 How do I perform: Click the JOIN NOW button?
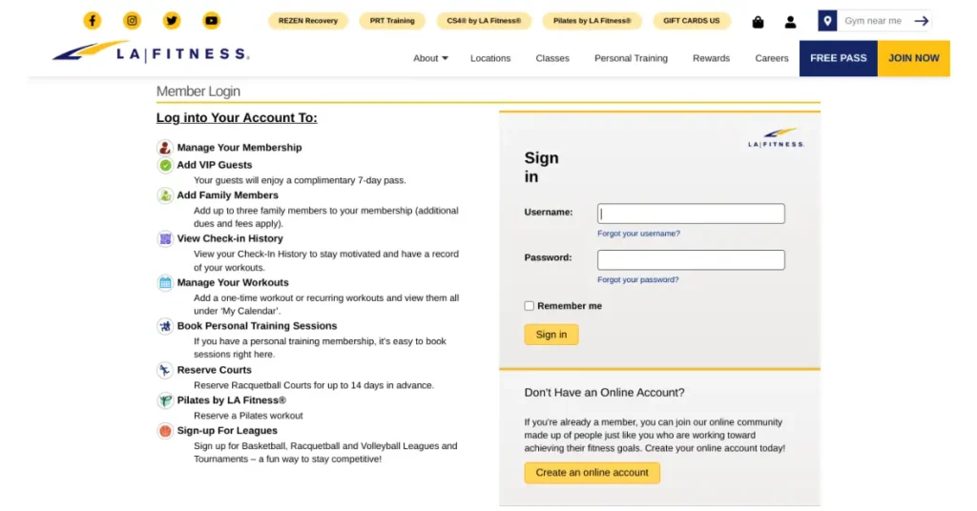point(913,58)
